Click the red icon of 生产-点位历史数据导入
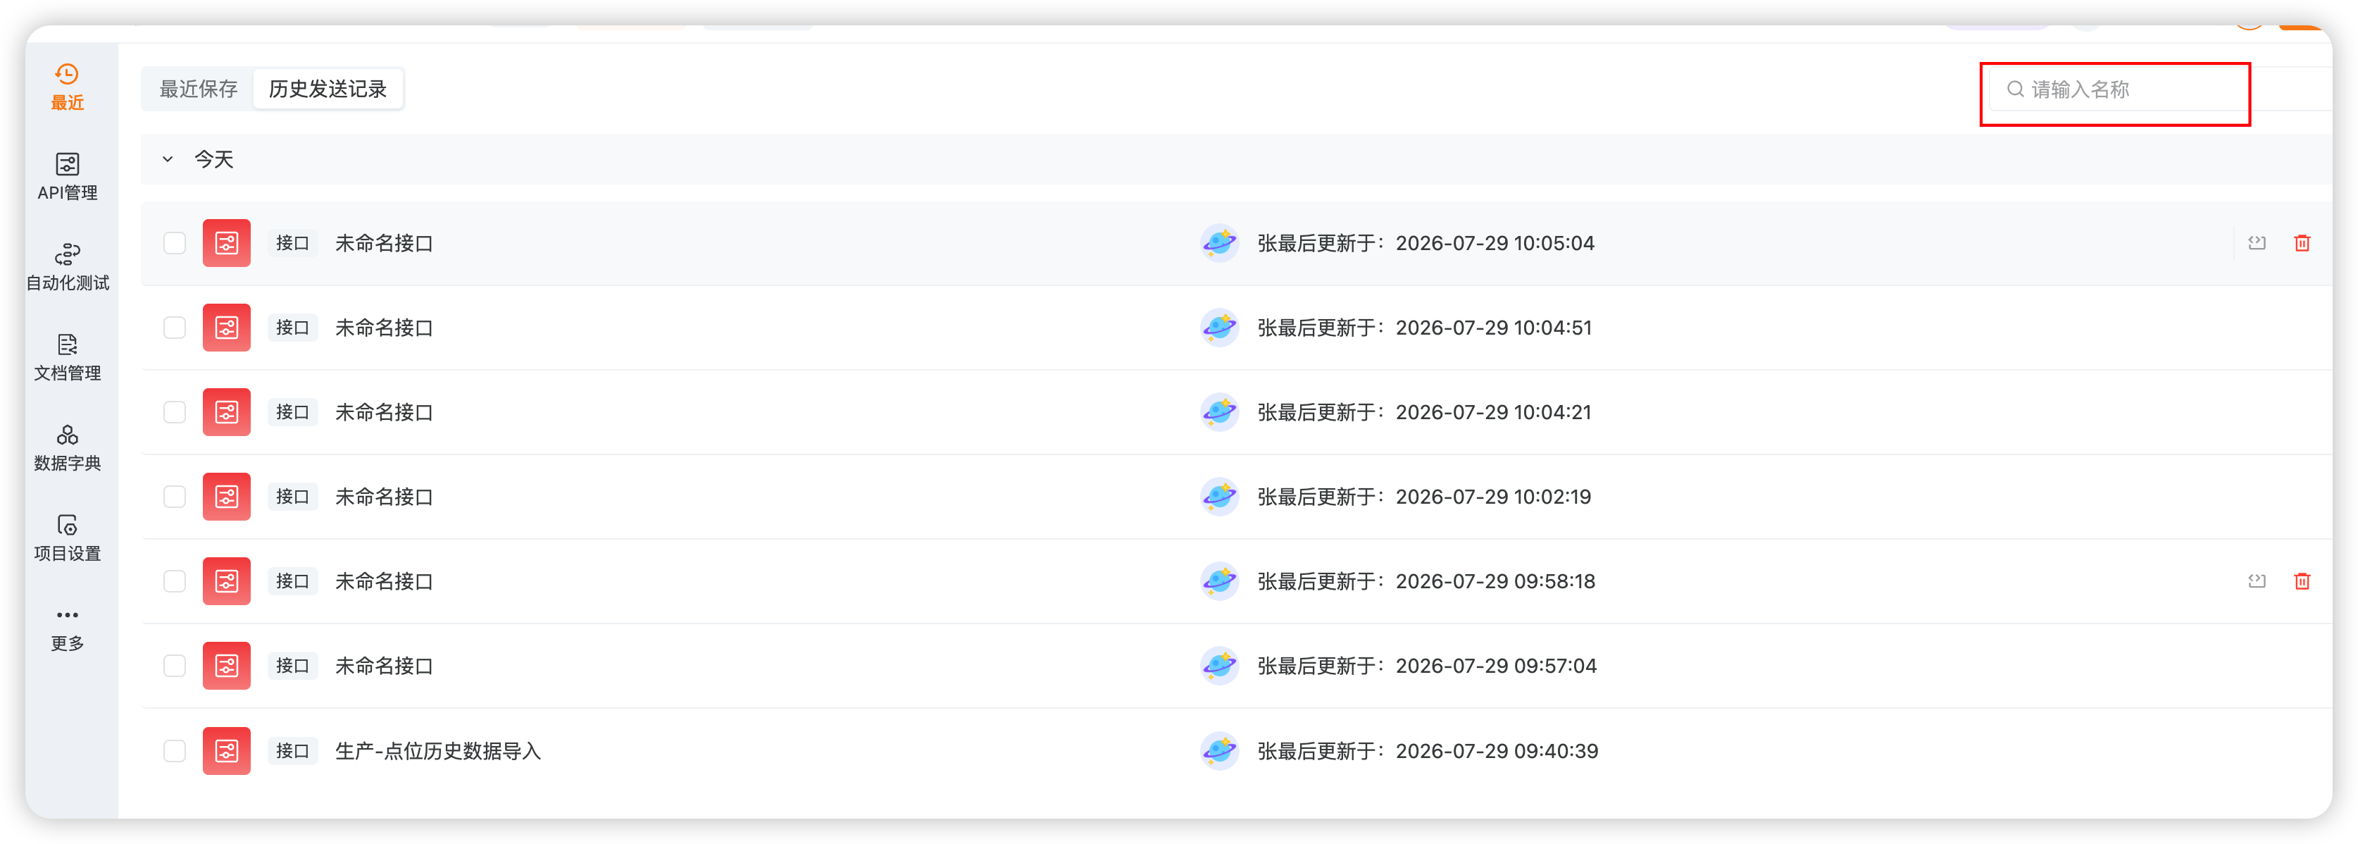The width and height of the screenshot is (2358, 844). [226, 750]
